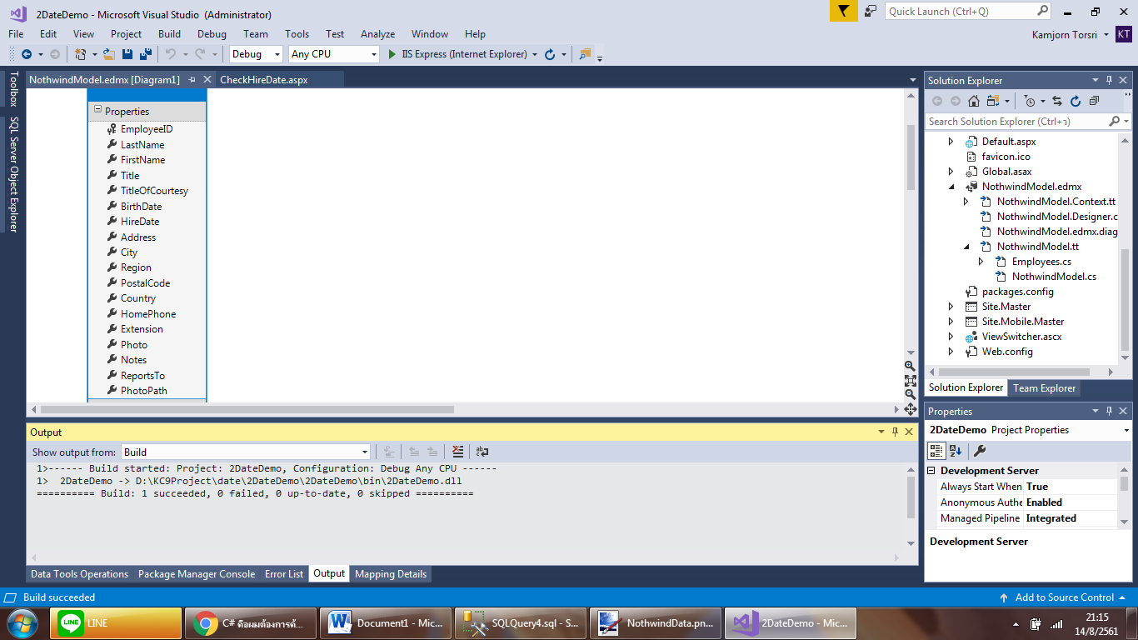Click the Pending Changes Filter clock icon
Screen dimensions: 1138x640
click(x=1030, y=101)
